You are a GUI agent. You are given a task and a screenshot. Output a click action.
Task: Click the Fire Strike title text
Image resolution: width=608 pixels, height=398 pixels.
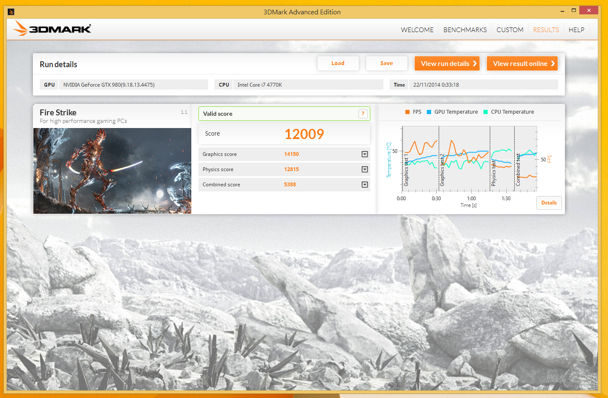58,112
